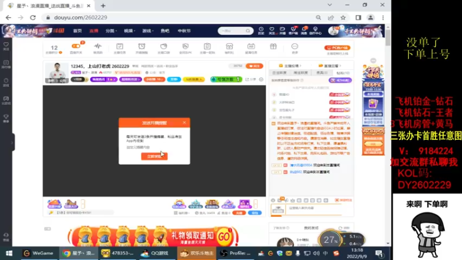This screenshot has height=260, width=462.
Task: Click the blue button next to recharge
Action: click(x=255, y=213)
